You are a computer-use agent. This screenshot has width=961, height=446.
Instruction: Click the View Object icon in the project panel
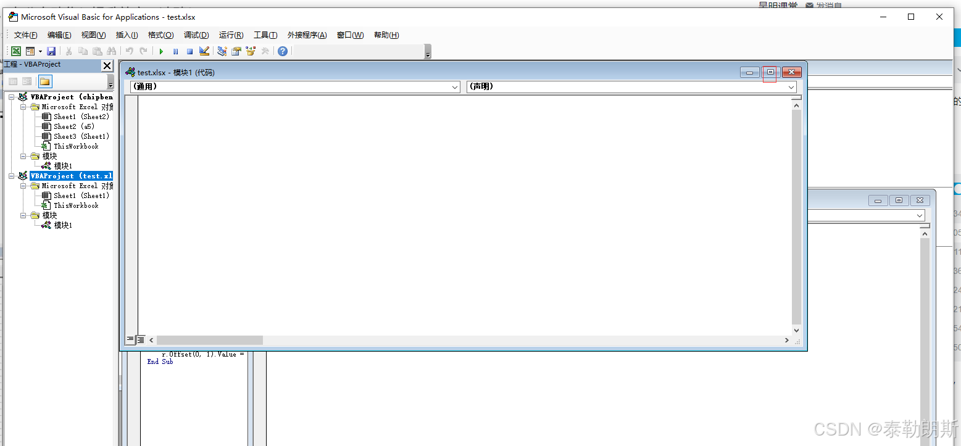pos(27,81)
